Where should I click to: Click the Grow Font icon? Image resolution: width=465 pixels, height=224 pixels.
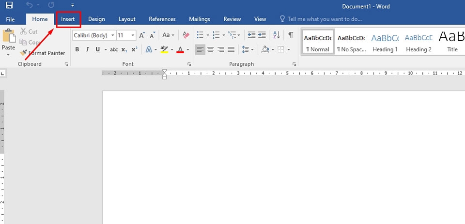[142, 35]
